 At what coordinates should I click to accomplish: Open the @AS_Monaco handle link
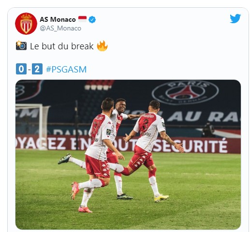[x=60, y=29]
